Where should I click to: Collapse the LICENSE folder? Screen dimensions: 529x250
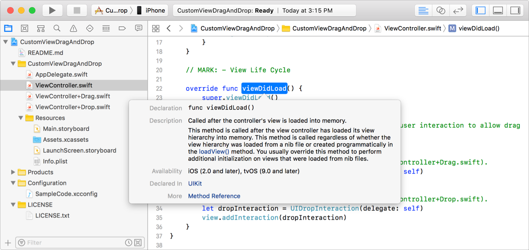click(x=13, y=205)
